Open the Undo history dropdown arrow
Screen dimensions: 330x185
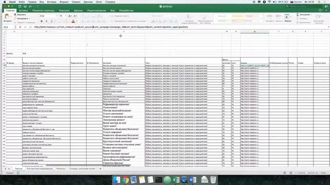pos(33,7)
